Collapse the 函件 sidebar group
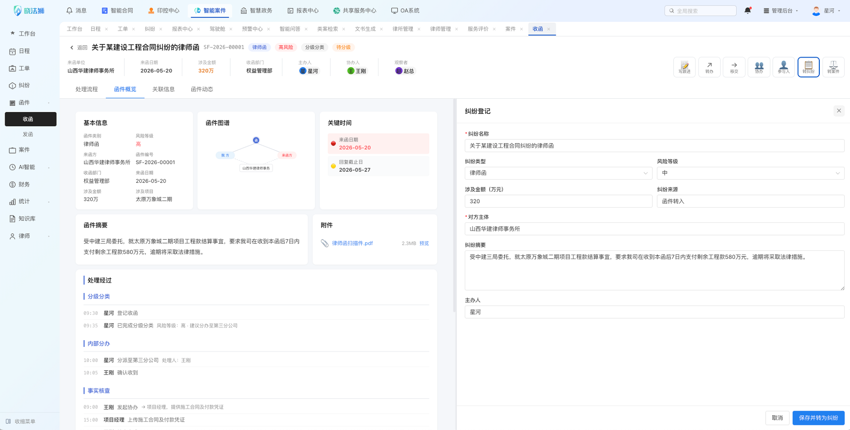This screenshot has height=430, width=850. pyautogui.click(x=49, y=103)
